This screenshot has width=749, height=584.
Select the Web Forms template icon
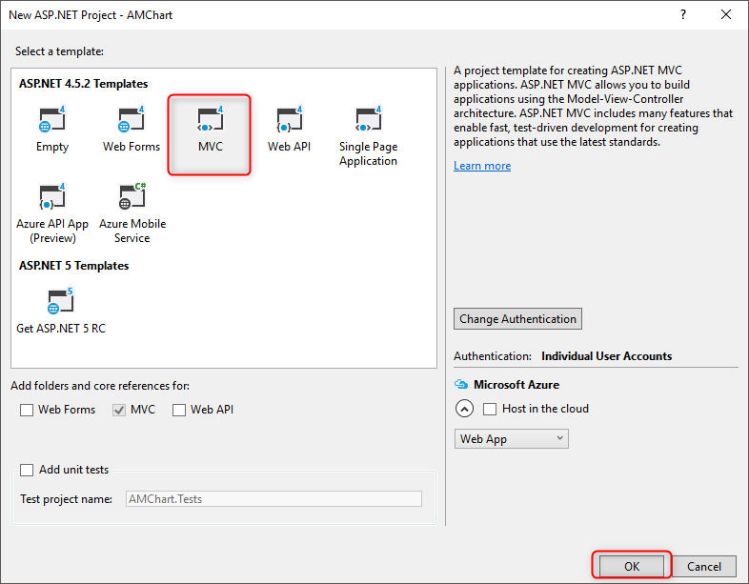(131, 119)
